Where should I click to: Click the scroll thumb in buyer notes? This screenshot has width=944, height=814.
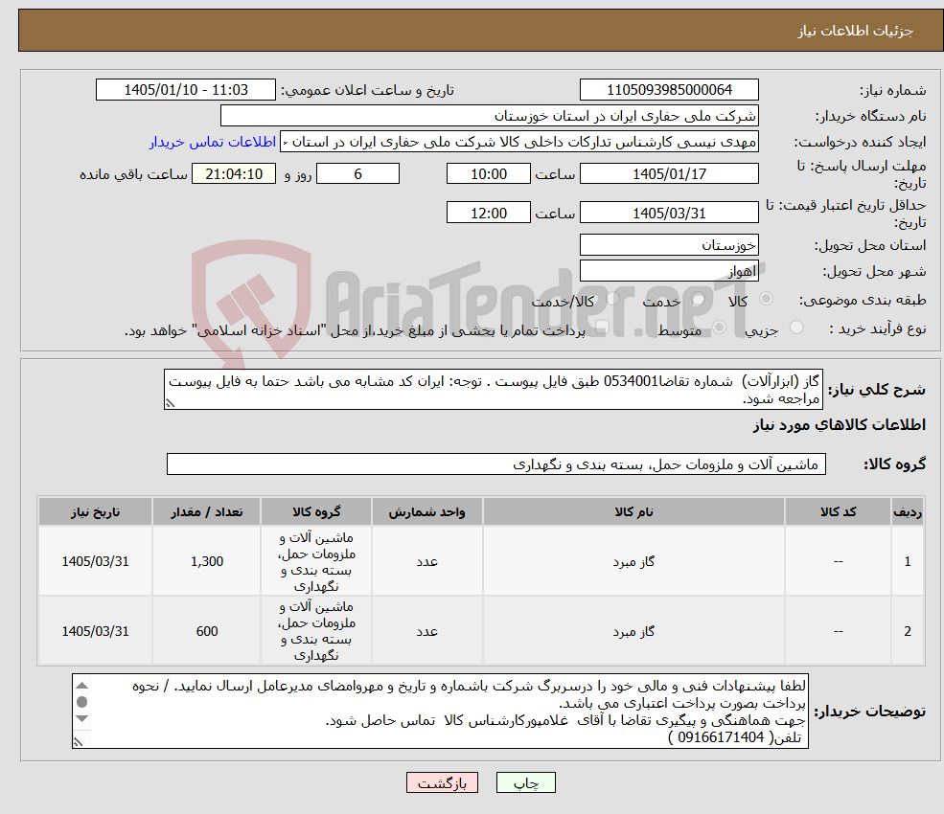pos(82,702)
